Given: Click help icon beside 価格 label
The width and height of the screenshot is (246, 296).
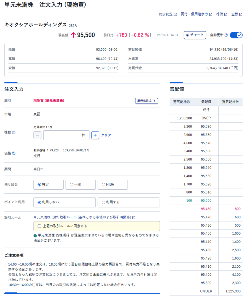Looking at the screenshot, I should point(14,153).
